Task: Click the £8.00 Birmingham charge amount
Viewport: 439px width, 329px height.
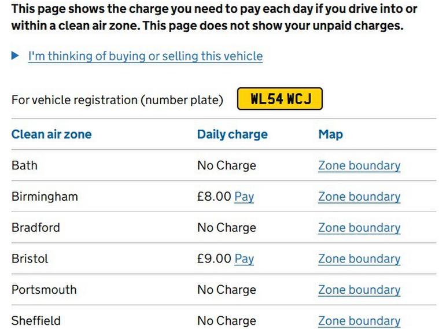Action: [214, 197]
